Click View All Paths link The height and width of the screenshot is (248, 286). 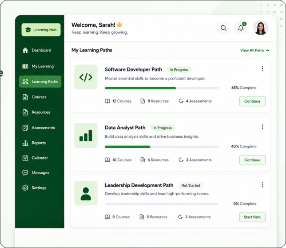254,50
